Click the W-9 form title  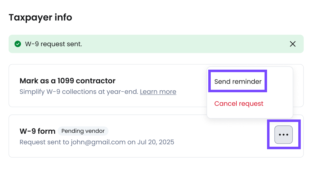pyautogui.click(x=37, y=131)
